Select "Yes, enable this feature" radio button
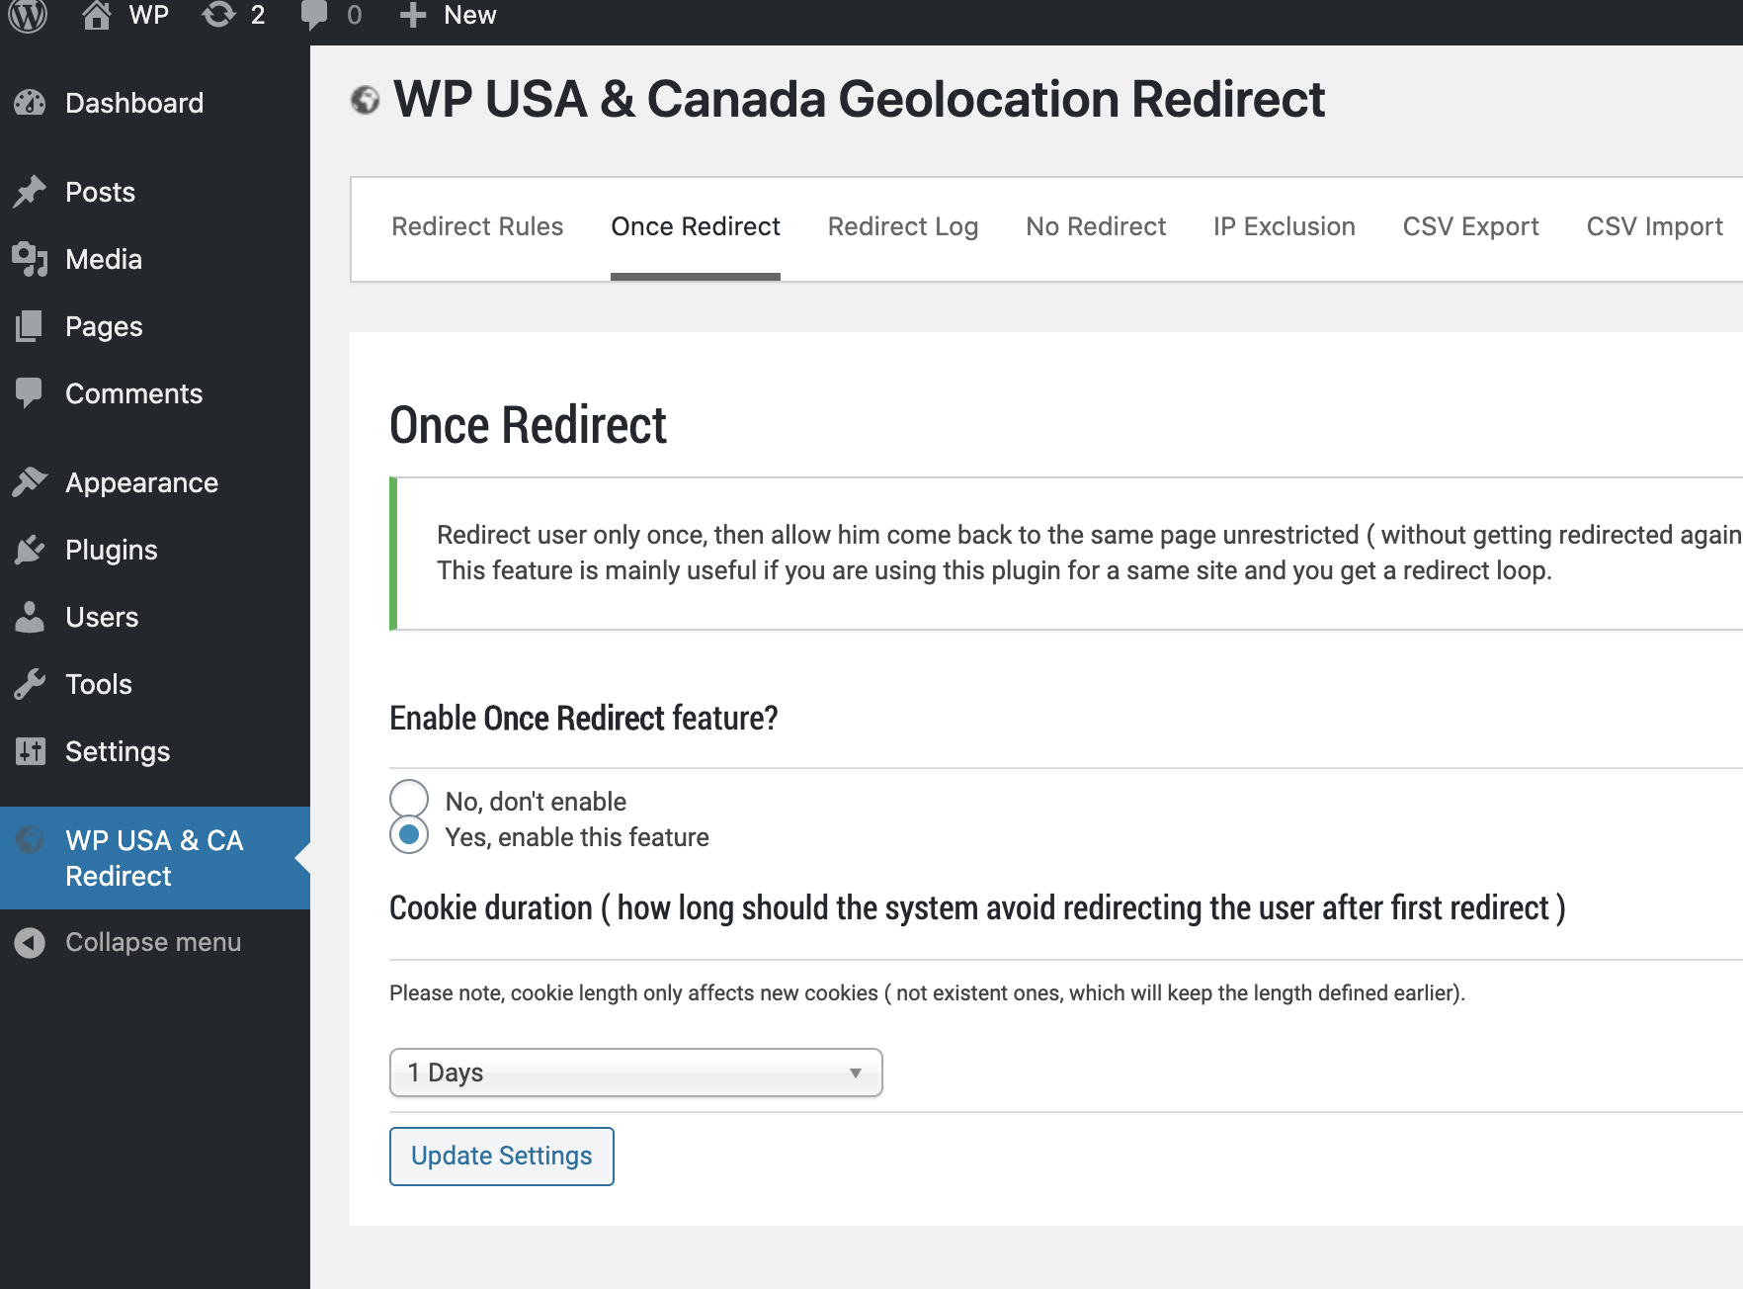The image size is (1743, 1289). point(409,835)
